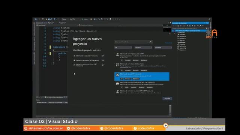Image resolution: width=240 pixels, height=135 pixels.
Task: Select Biblioteca de controles de Windows Forms template
Action: point(142,67)
